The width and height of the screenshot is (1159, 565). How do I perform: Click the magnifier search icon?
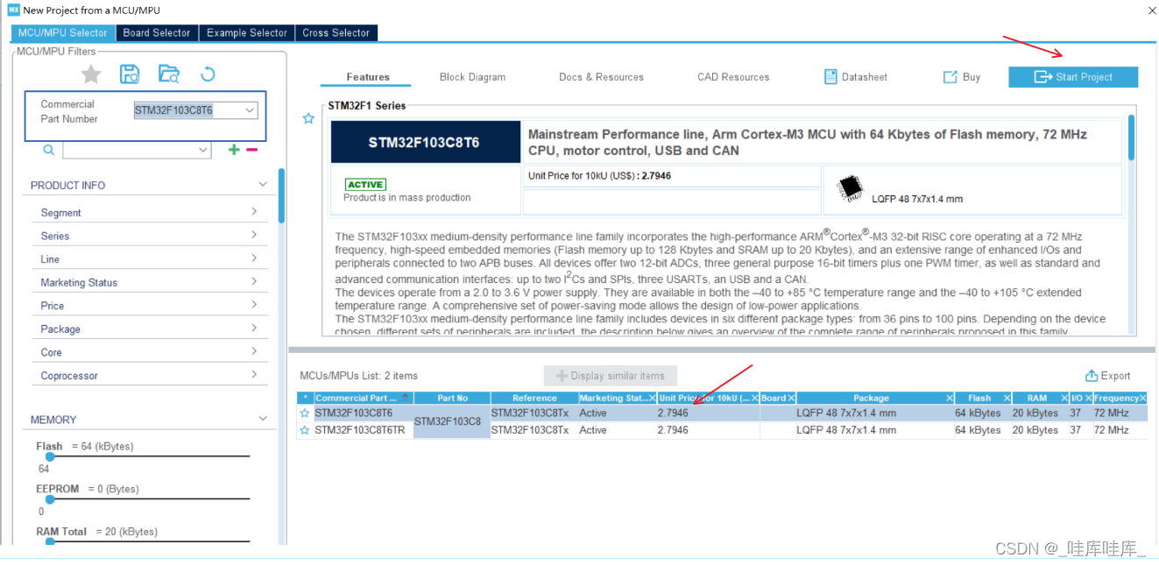(x=49, y=150)
